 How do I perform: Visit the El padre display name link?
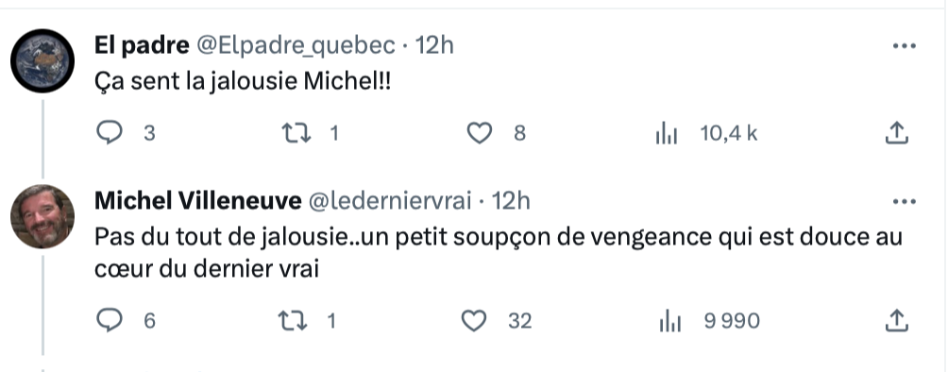coord(142,45)
